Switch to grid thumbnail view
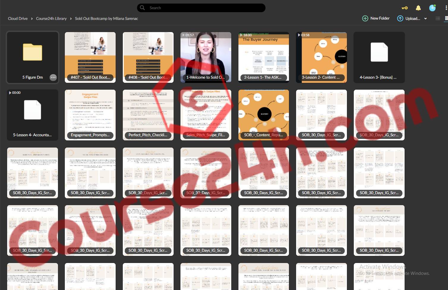Image resolution: width=448 pixels, height=290 pixels. coord(446,18)
